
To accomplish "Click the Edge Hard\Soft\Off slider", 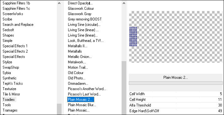I will point(176,111).
